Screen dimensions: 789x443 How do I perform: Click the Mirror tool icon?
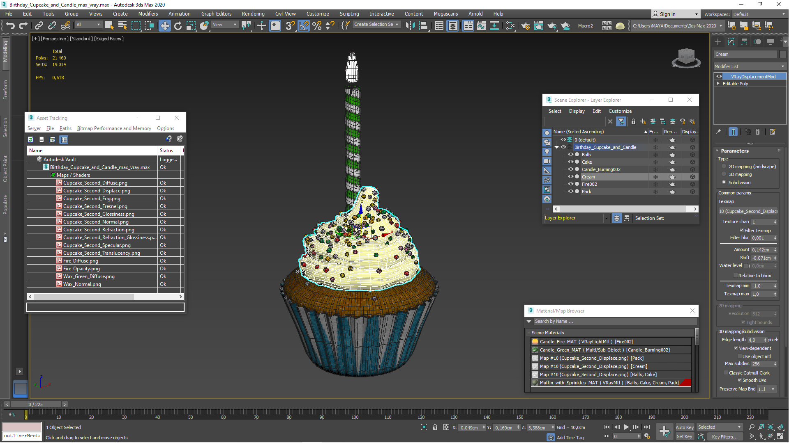click(410, 25)
